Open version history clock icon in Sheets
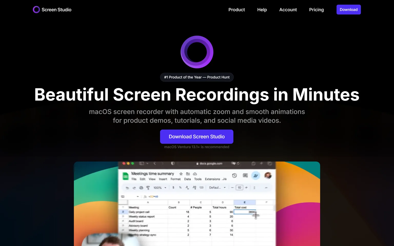Viewport: 394px width, 246px height. coord(234,176)
